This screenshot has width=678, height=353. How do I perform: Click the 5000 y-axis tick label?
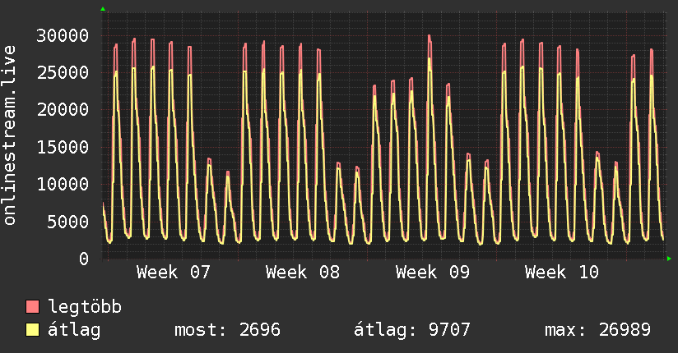tap(69, 222)
